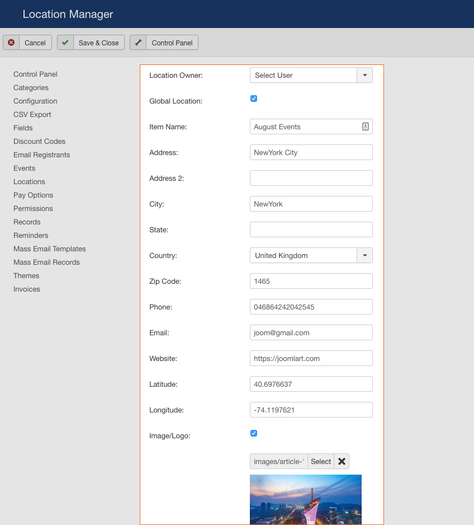Open Reminders in sidebar

click(31, 235)
